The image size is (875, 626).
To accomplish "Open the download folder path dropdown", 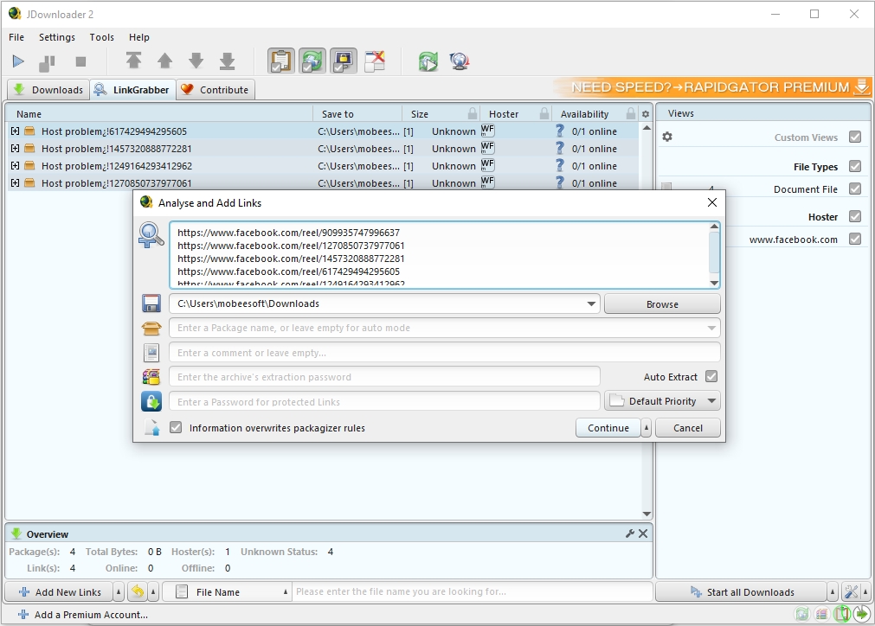I will [x=591, y=303].
